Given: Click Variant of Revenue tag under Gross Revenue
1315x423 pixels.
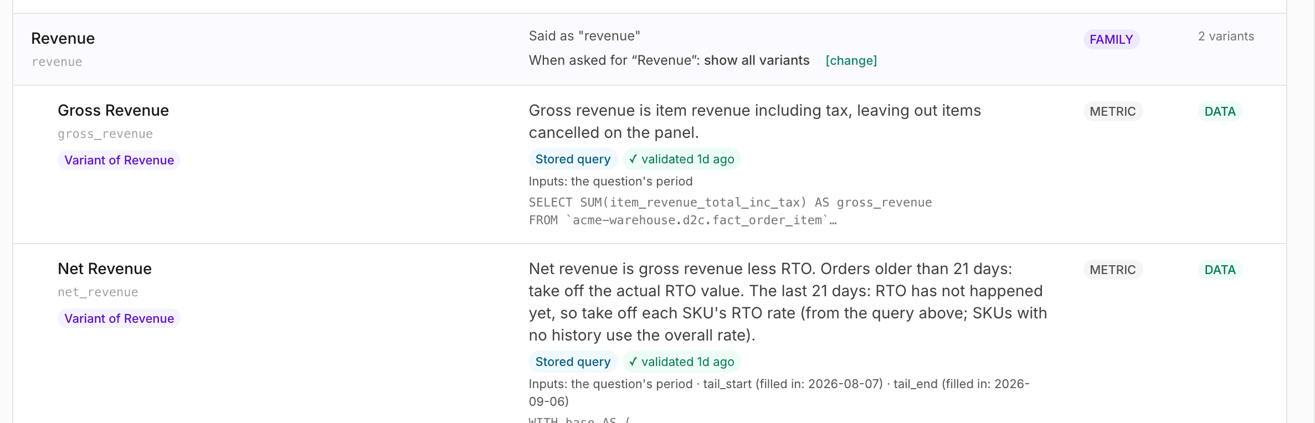Looking at the screenshot, I should click(119, 160).
